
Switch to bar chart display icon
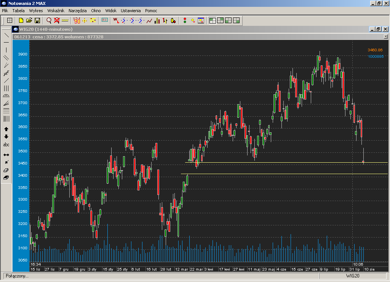[x=157, y=21]
